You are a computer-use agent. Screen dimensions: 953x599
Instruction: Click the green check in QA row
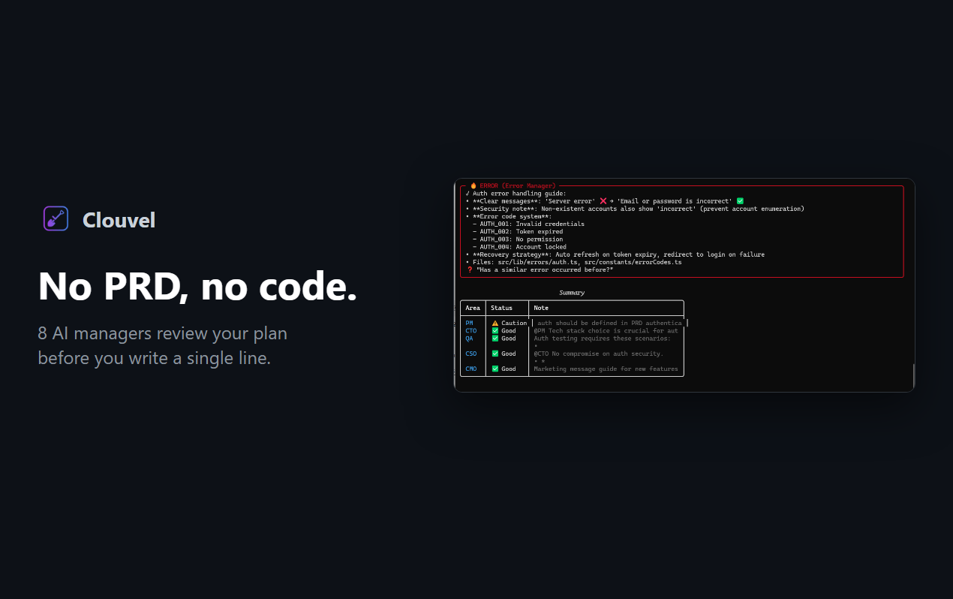(495, 339)
